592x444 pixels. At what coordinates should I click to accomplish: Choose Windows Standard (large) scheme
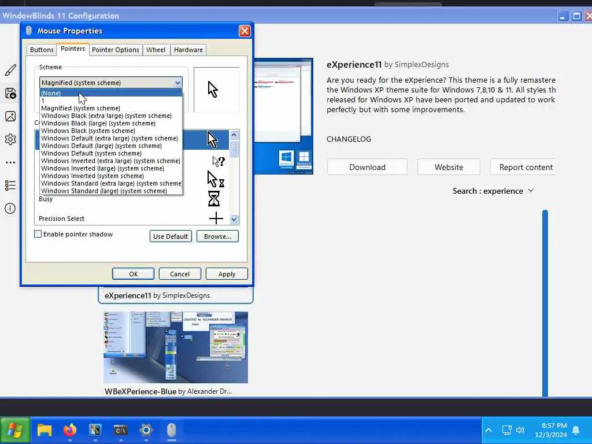pos(111,191)
